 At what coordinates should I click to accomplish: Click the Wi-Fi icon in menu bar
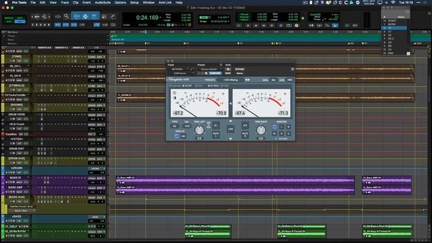(x=393, y=3)
